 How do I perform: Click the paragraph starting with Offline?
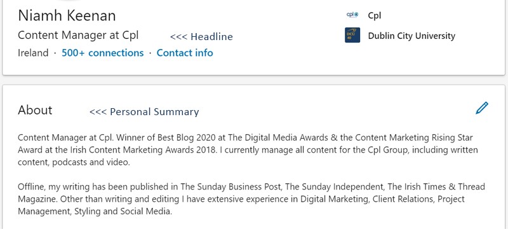coord(251,199)
